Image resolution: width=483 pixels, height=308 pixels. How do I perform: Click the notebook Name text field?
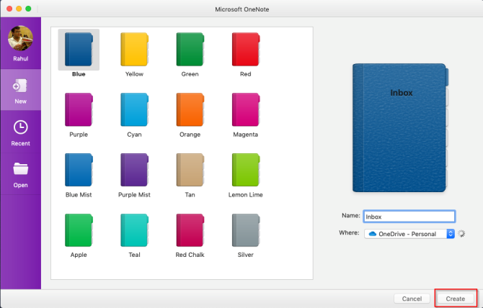tap(409, 216)
